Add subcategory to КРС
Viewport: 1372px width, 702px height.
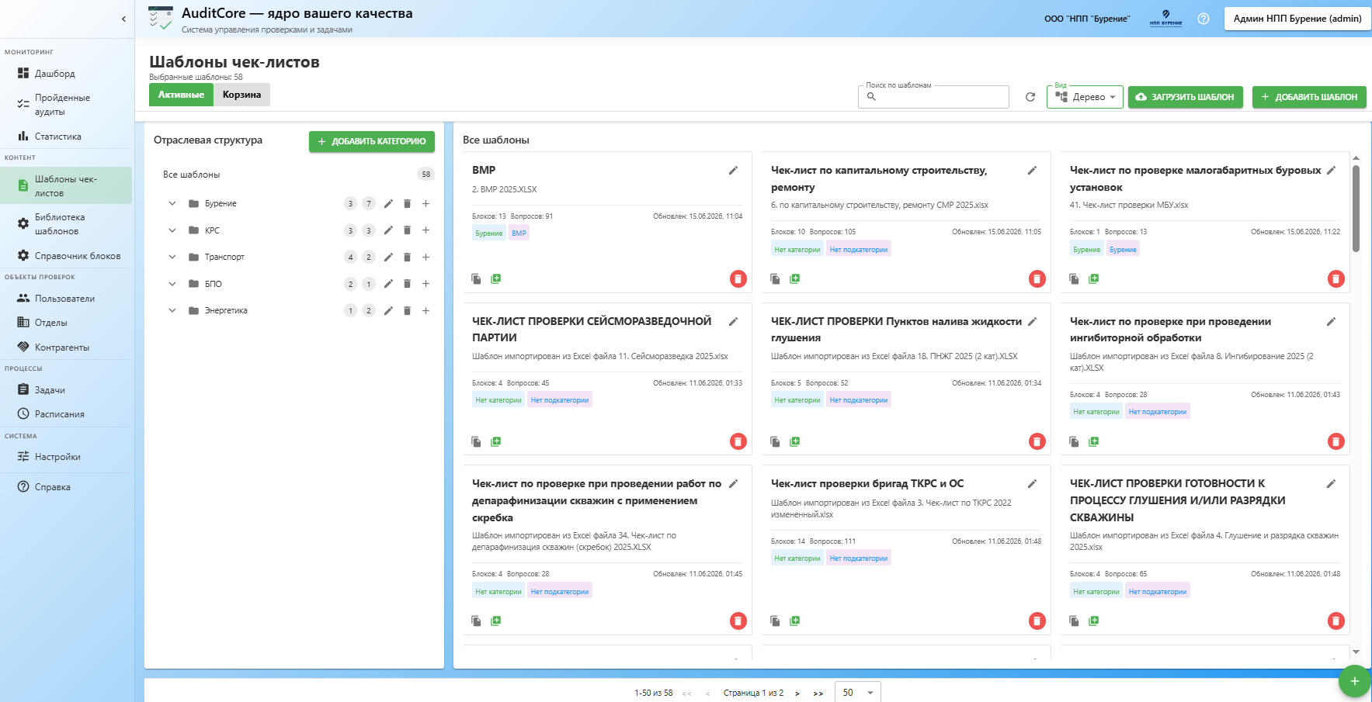(x=425, y=230)
